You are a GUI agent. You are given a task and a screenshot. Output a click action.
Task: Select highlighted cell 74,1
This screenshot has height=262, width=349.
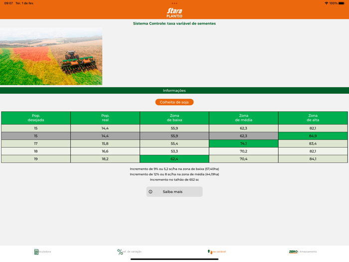pyautogui.click(x=244, y=144)
